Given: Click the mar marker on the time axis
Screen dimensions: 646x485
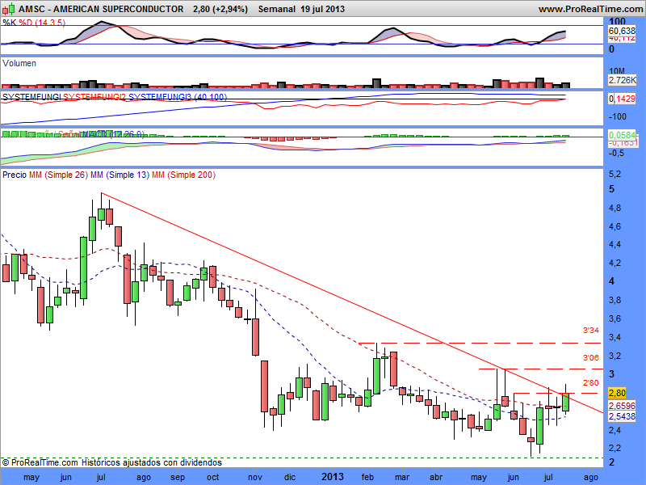Looking at the screenshot, I should (402, 478).
